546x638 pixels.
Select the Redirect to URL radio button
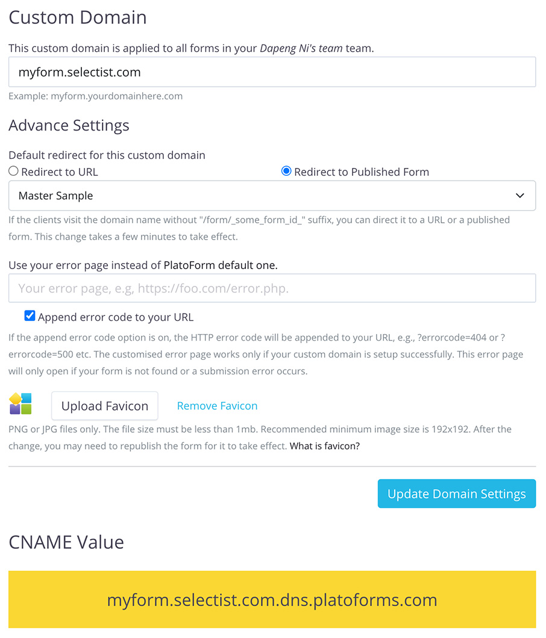(14, 172)
